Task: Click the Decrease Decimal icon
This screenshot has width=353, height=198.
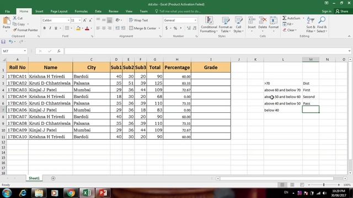Action: click(x=195, y=28)
